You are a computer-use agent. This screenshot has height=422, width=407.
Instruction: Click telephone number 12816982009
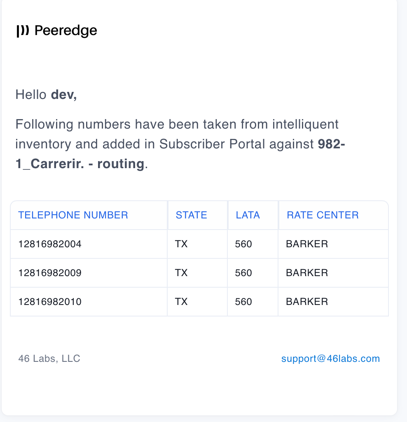tap(50, 273)
